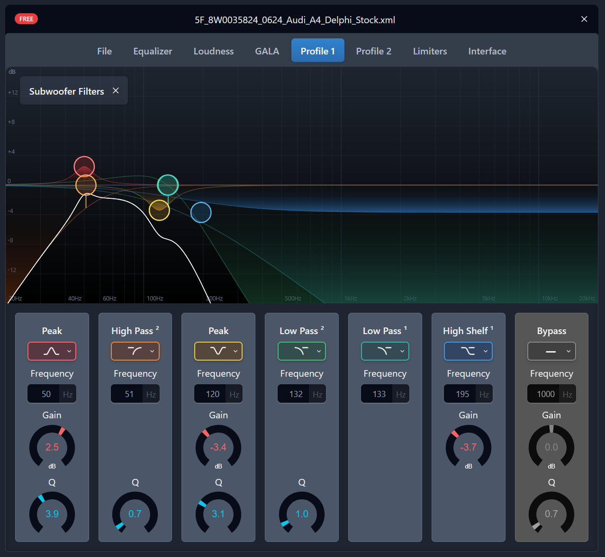Go to the Limiters section
Viewport: 605px width, 557px height.
(429, 51)
